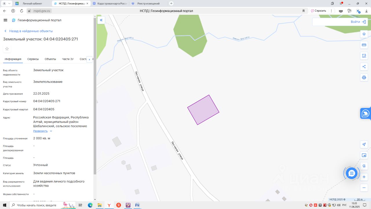Click the Землепользование value
The height and width of the screenshot is (209, 371).
tap(48, 82)
